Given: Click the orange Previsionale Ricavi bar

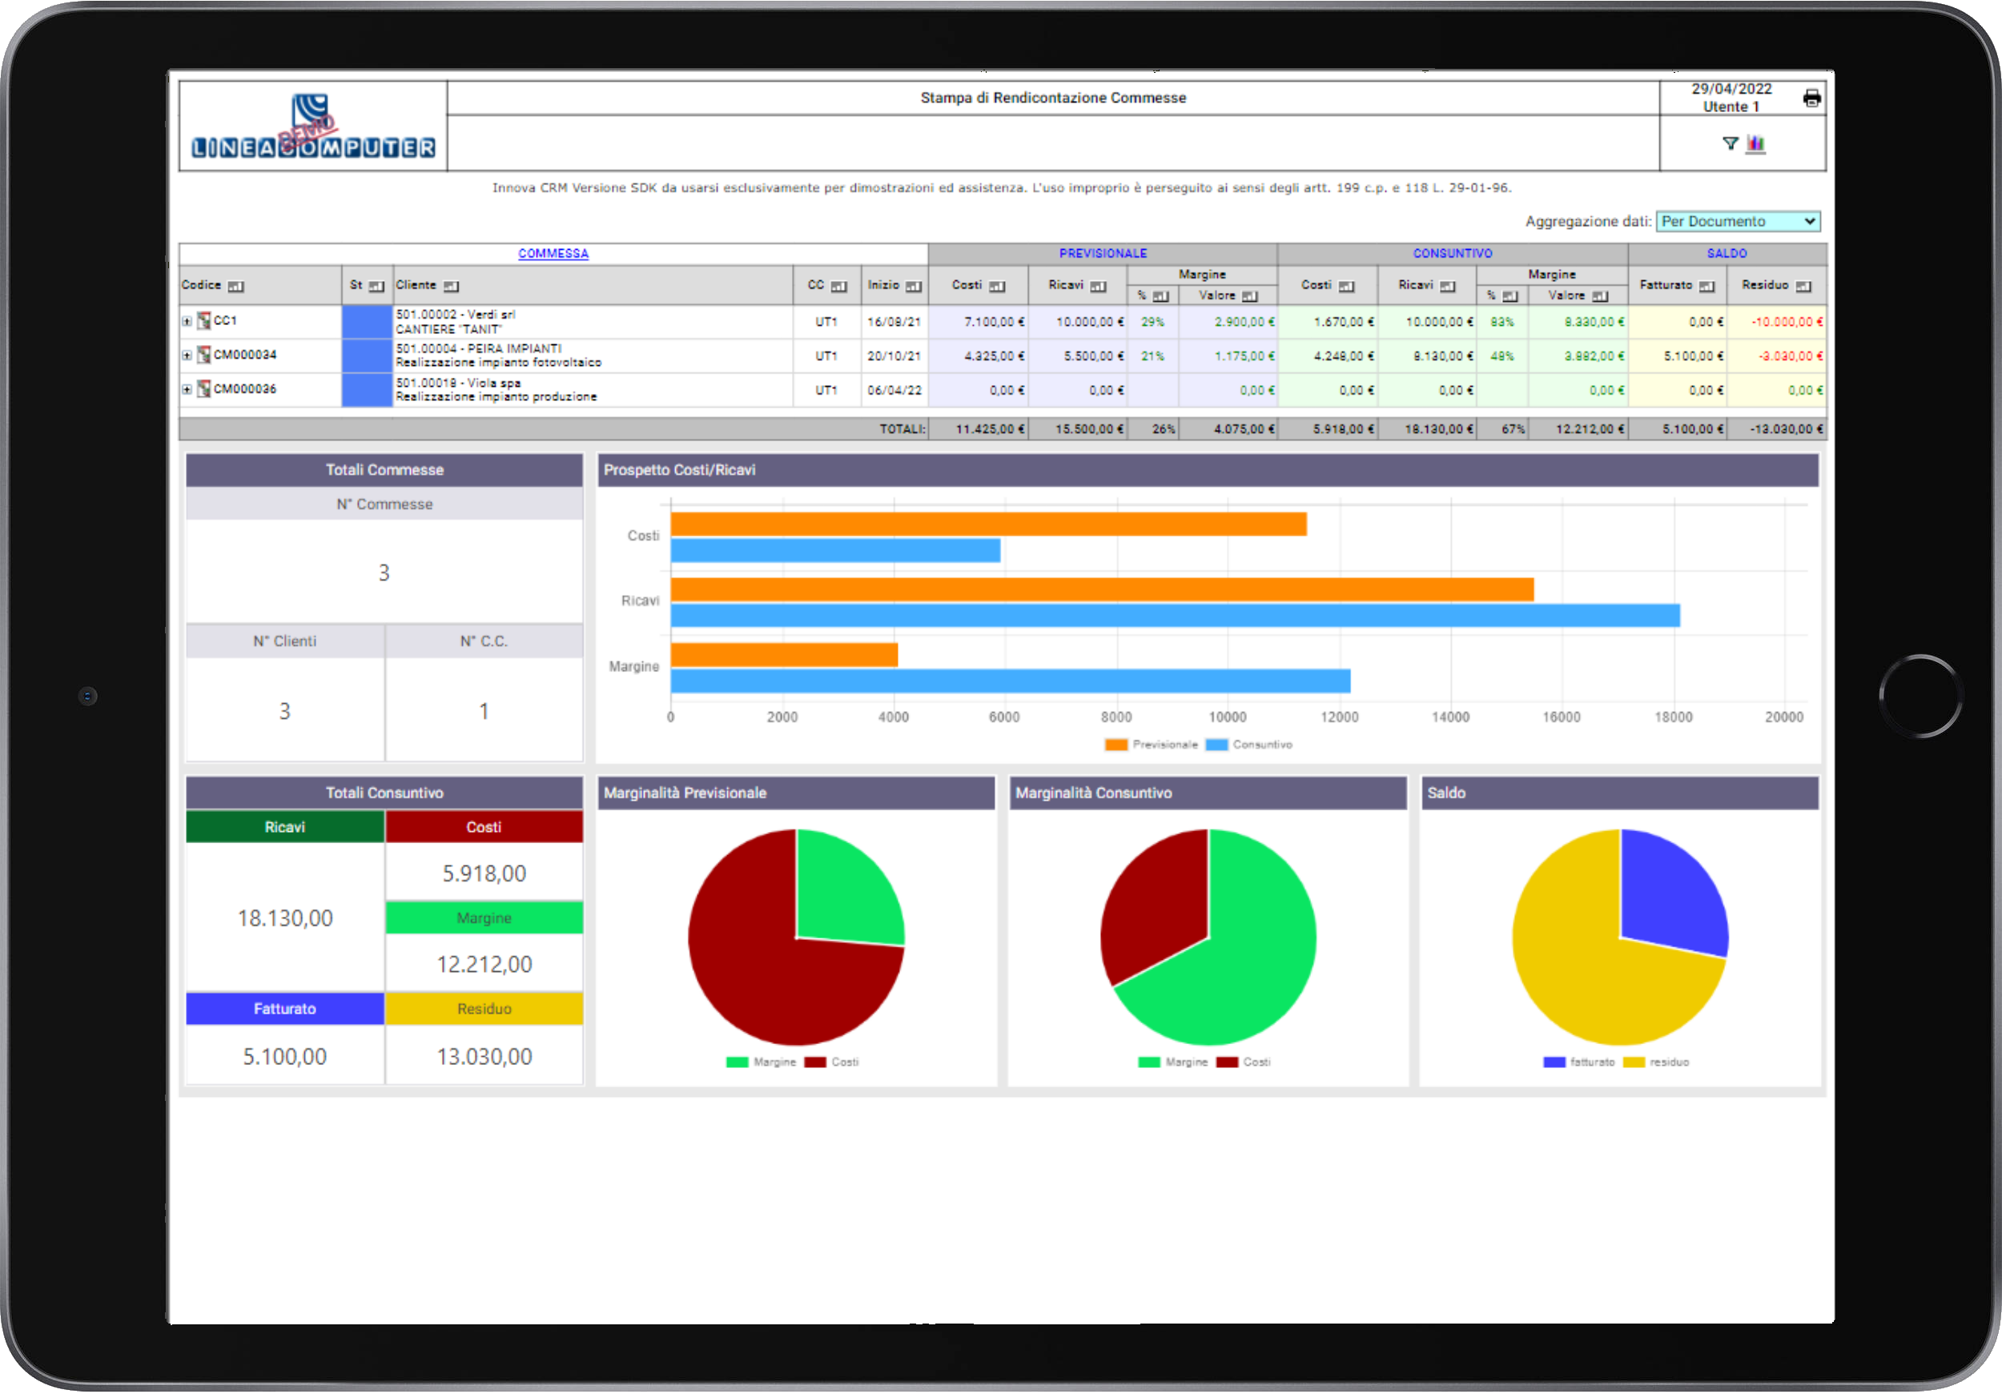Looking at the screenshot, I should click(x=1101, y=589).
